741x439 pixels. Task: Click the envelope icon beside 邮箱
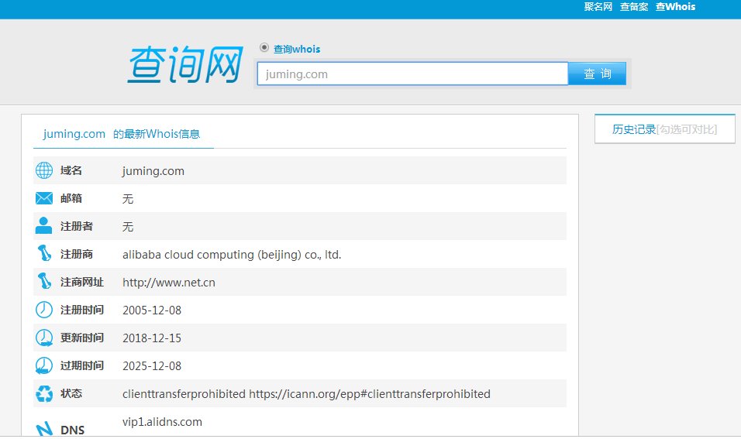(x=44, y=198)
